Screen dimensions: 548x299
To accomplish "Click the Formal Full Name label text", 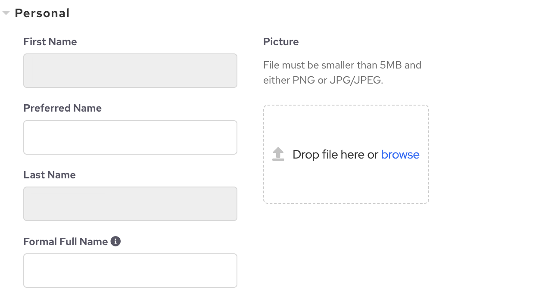I will (65, 242).
